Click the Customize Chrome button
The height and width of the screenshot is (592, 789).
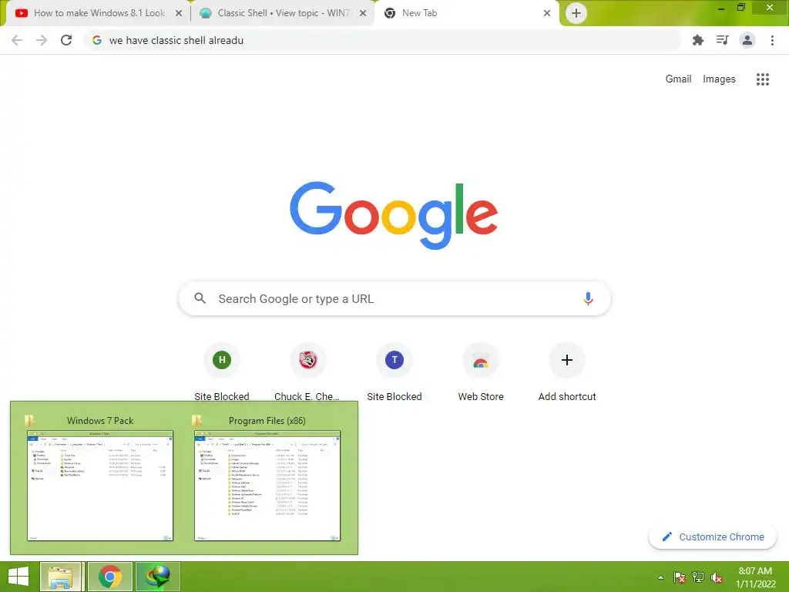[x=713, y=536]
